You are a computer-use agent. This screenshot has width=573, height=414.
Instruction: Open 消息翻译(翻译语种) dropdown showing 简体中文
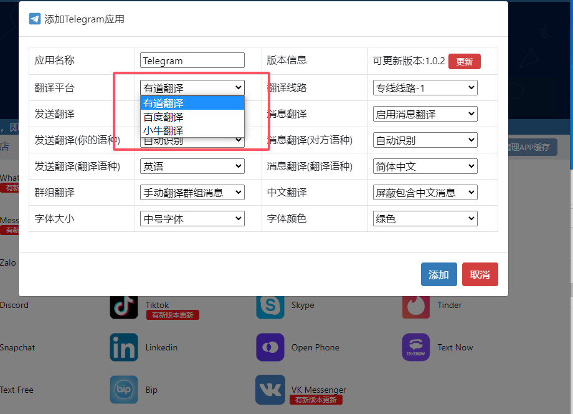[x=425, y=166]
